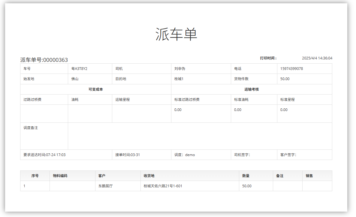Image resolution: width=356 pixels, height=217 pixels.
Task: Click phone number 15974399078
Action: tap(291, 69)
